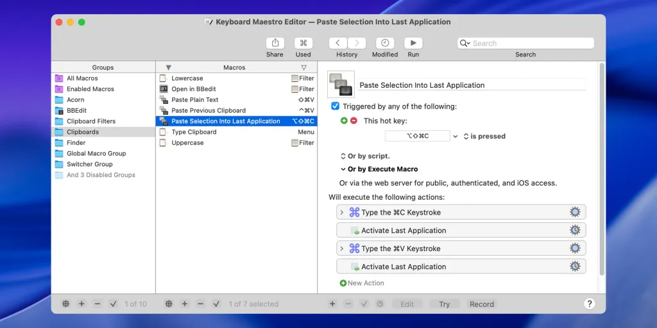
Task: Click the Record button
Action: click(481, 304)
